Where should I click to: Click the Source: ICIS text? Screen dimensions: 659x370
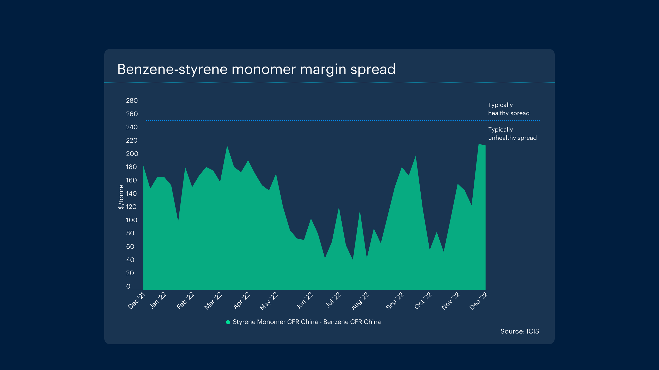519,331
